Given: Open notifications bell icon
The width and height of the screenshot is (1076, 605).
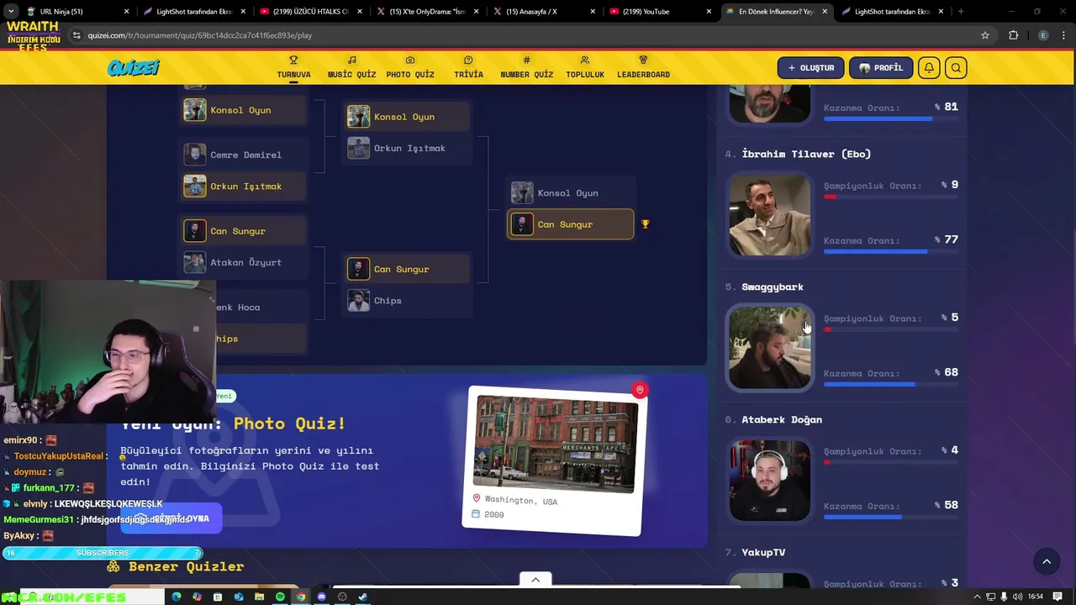Looking at the screenshot, I should pyautogui.click(x=929, y=68).
